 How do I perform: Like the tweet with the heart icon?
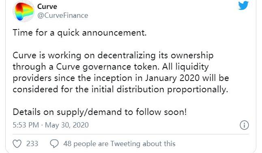click(x=17, y=144)
